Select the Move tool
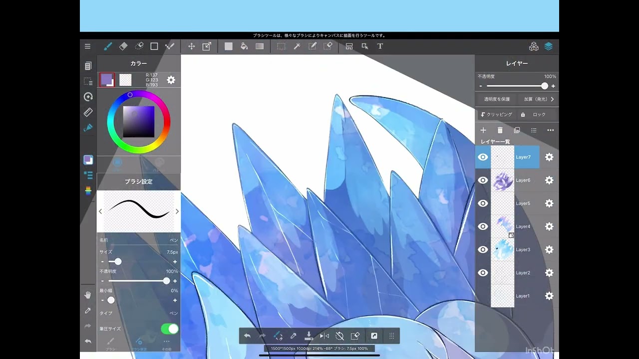This screenshot has height=359, width=639. (191, 46)
